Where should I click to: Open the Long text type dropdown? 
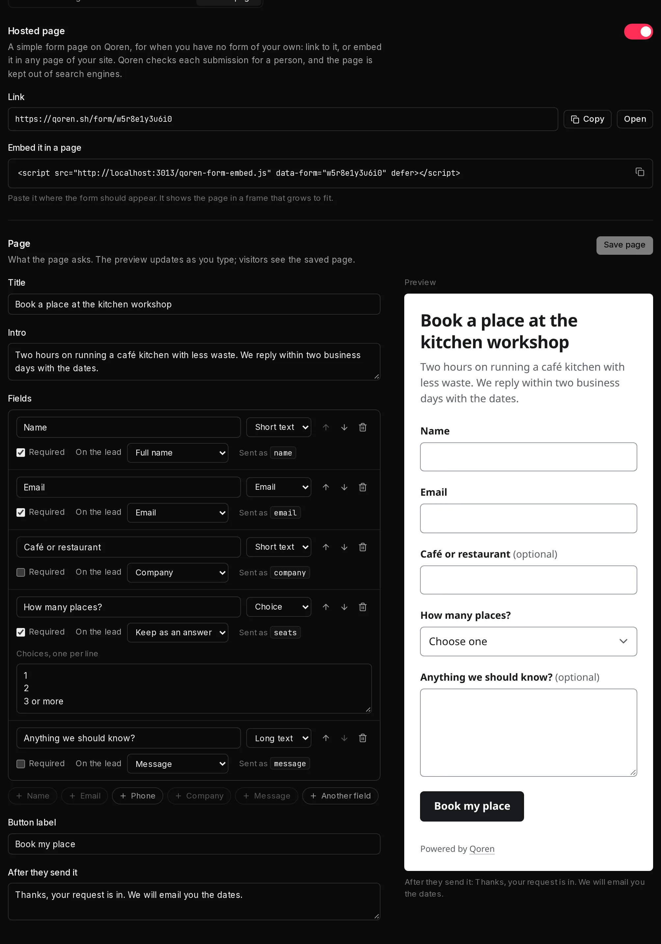tap(279, 738)
